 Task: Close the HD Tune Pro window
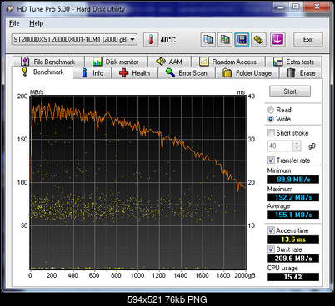click(x=317, y=7)
